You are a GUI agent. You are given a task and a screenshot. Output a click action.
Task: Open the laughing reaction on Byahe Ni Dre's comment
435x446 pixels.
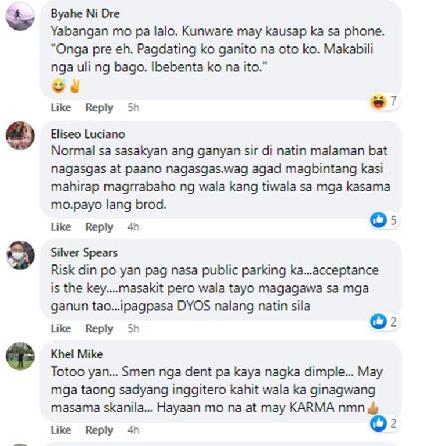click(384, 101)
